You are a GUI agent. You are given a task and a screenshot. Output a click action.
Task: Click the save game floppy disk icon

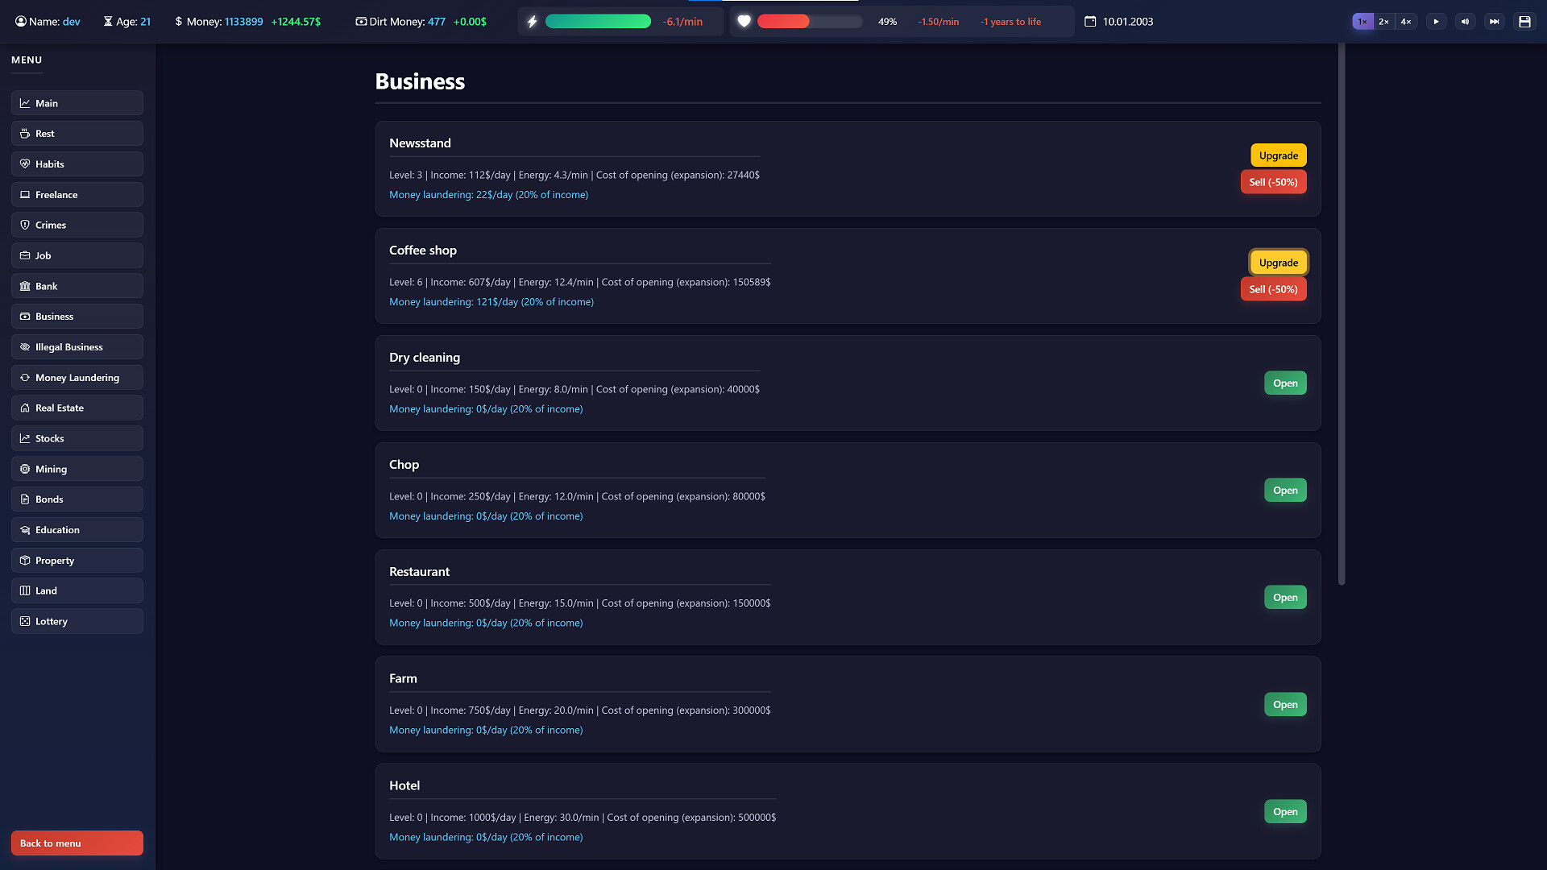(1524, 21)
